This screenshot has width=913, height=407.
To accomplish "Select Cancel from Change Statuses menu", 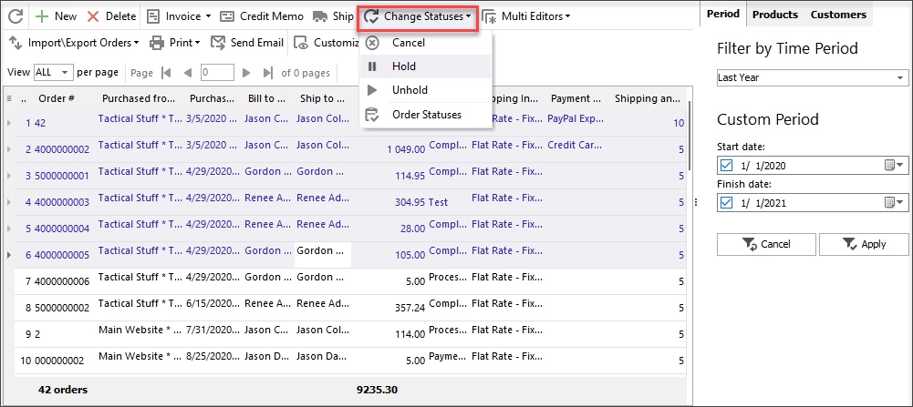I will 426,43.
